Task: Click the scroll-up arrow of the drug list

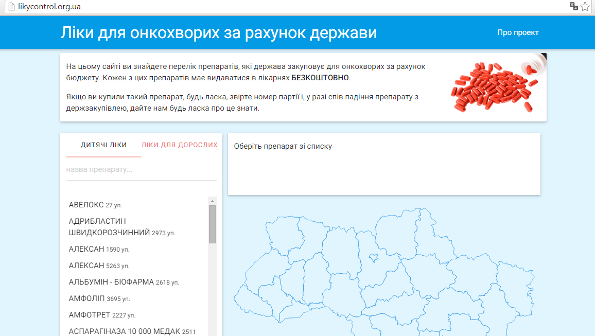Action: pos(212,201)
